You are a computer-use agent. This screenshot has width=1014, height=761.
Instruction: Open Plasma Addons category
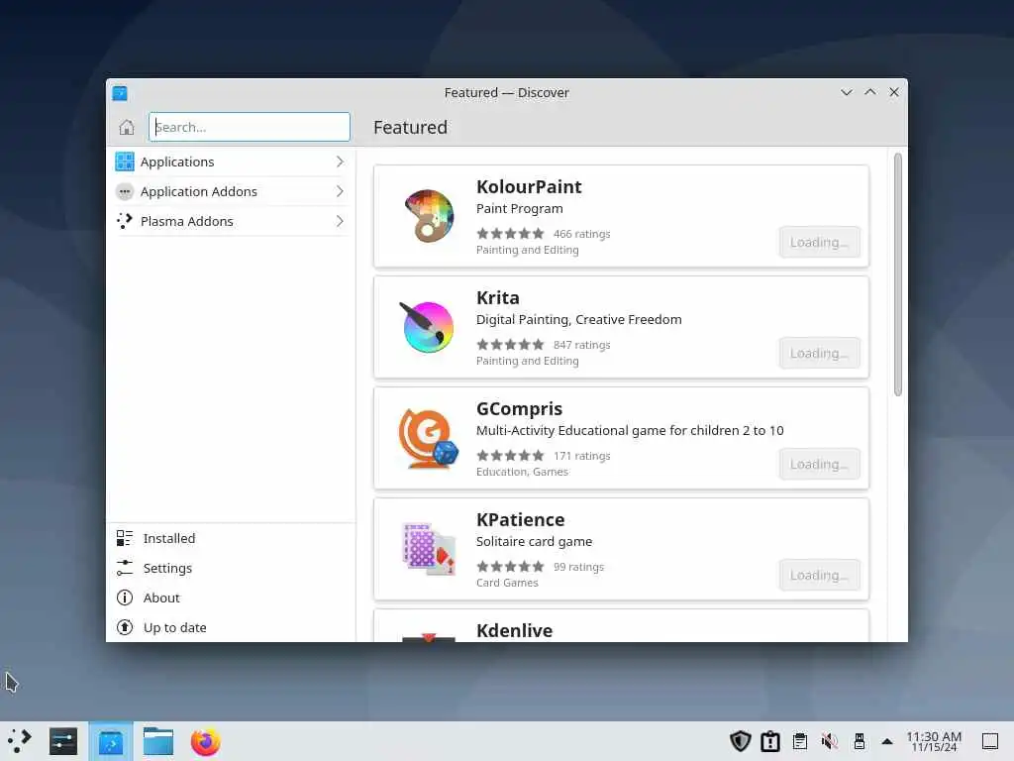point(231,221)
